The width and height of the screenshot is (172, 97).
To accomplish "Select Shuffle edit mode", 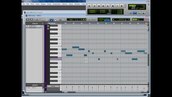I will (x=101, y=19).
